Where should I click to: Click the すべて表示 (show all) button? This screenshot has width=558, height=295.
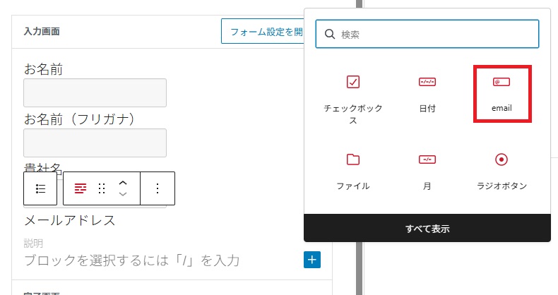(x=427, y=229)
